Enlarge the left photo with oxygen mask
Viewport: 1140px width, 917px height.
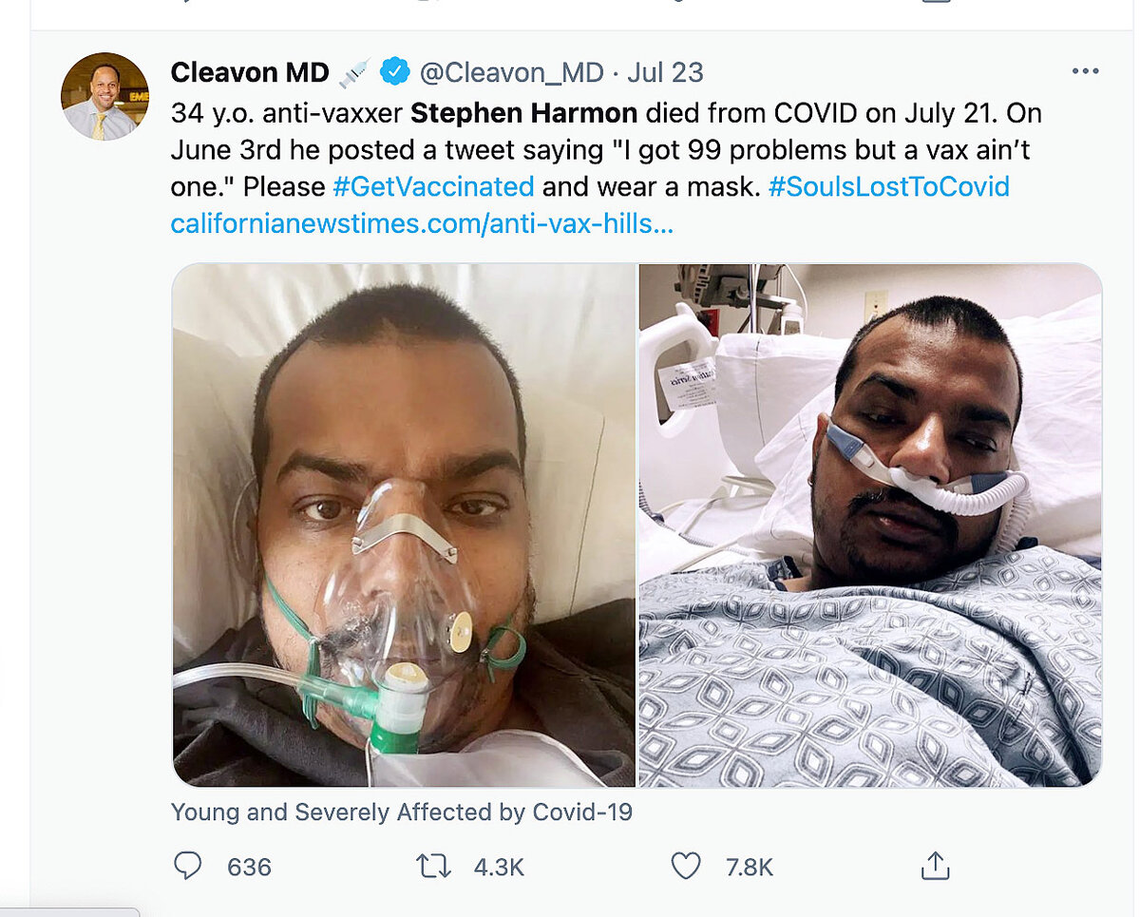pyautogui.click(x=403, y=525)
